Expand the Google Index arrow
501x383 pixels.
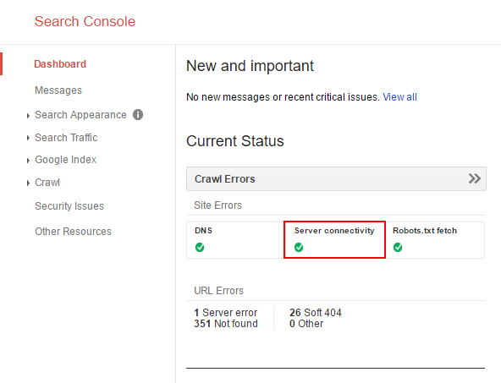point(28,161)
